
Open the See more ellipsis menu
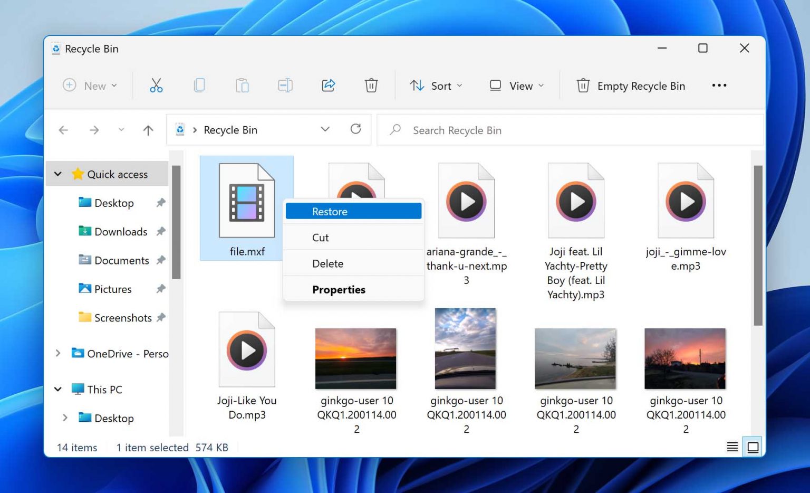(719, 85)
